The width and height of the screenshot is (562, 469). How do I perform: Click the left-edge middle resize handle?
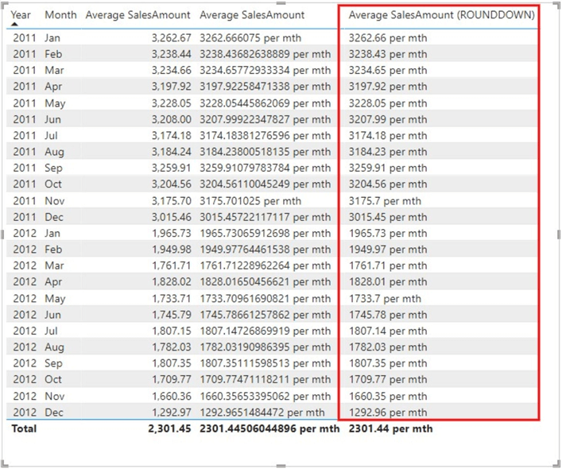point(2,233)
